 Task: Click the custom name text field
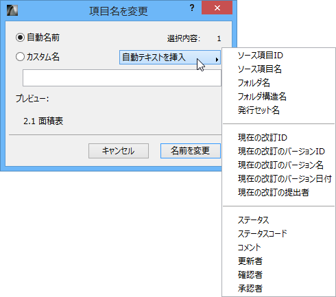point(122,78)
